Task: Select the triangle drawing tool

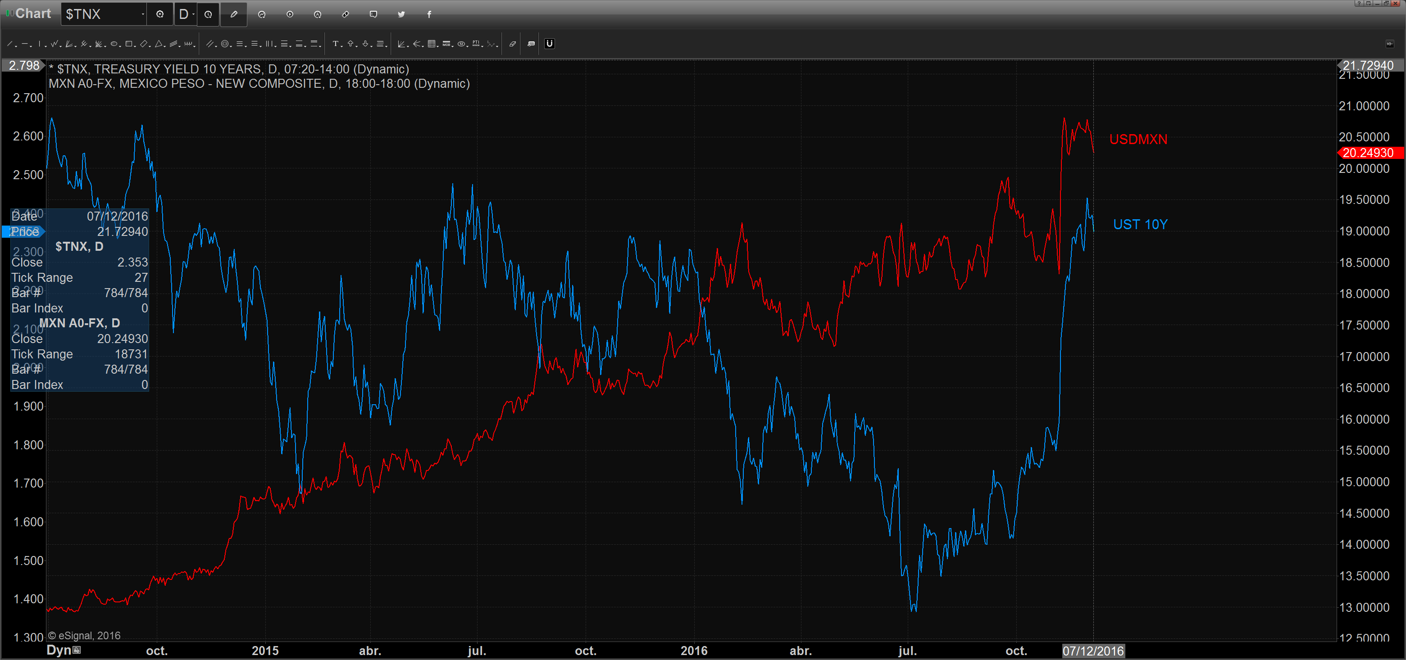Action: (159, 44)
